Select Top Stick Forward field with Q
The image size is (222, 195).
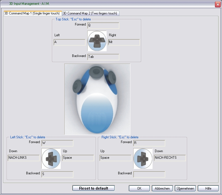tap(103, 26)
